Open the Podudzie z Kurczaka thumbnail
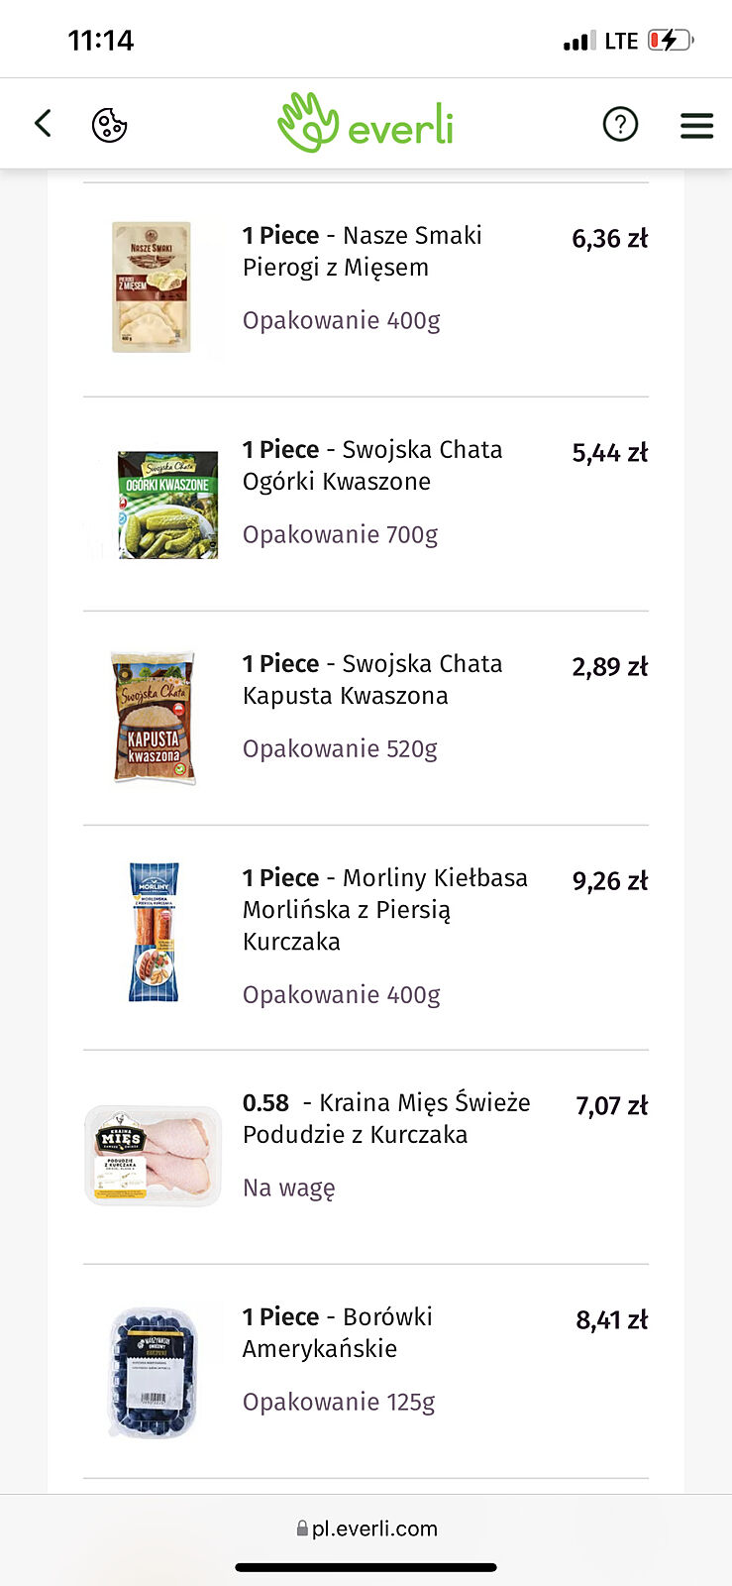732x1586 pixels. (x=153, y=1155)
